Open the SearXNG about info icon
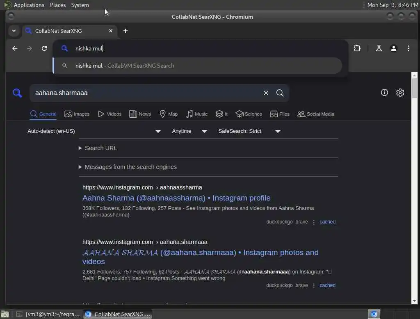Viewport: 420px width, 319px height. pyautogui.click(x=384, y=92)
